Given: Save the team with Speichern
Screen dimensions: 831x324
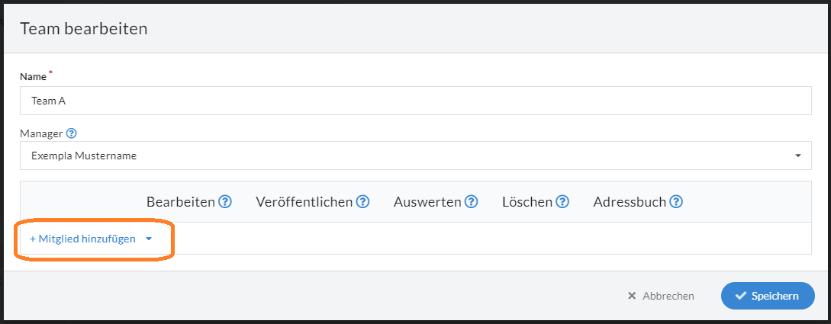Looking at the screenshot, I should click(x=768, y=296).
